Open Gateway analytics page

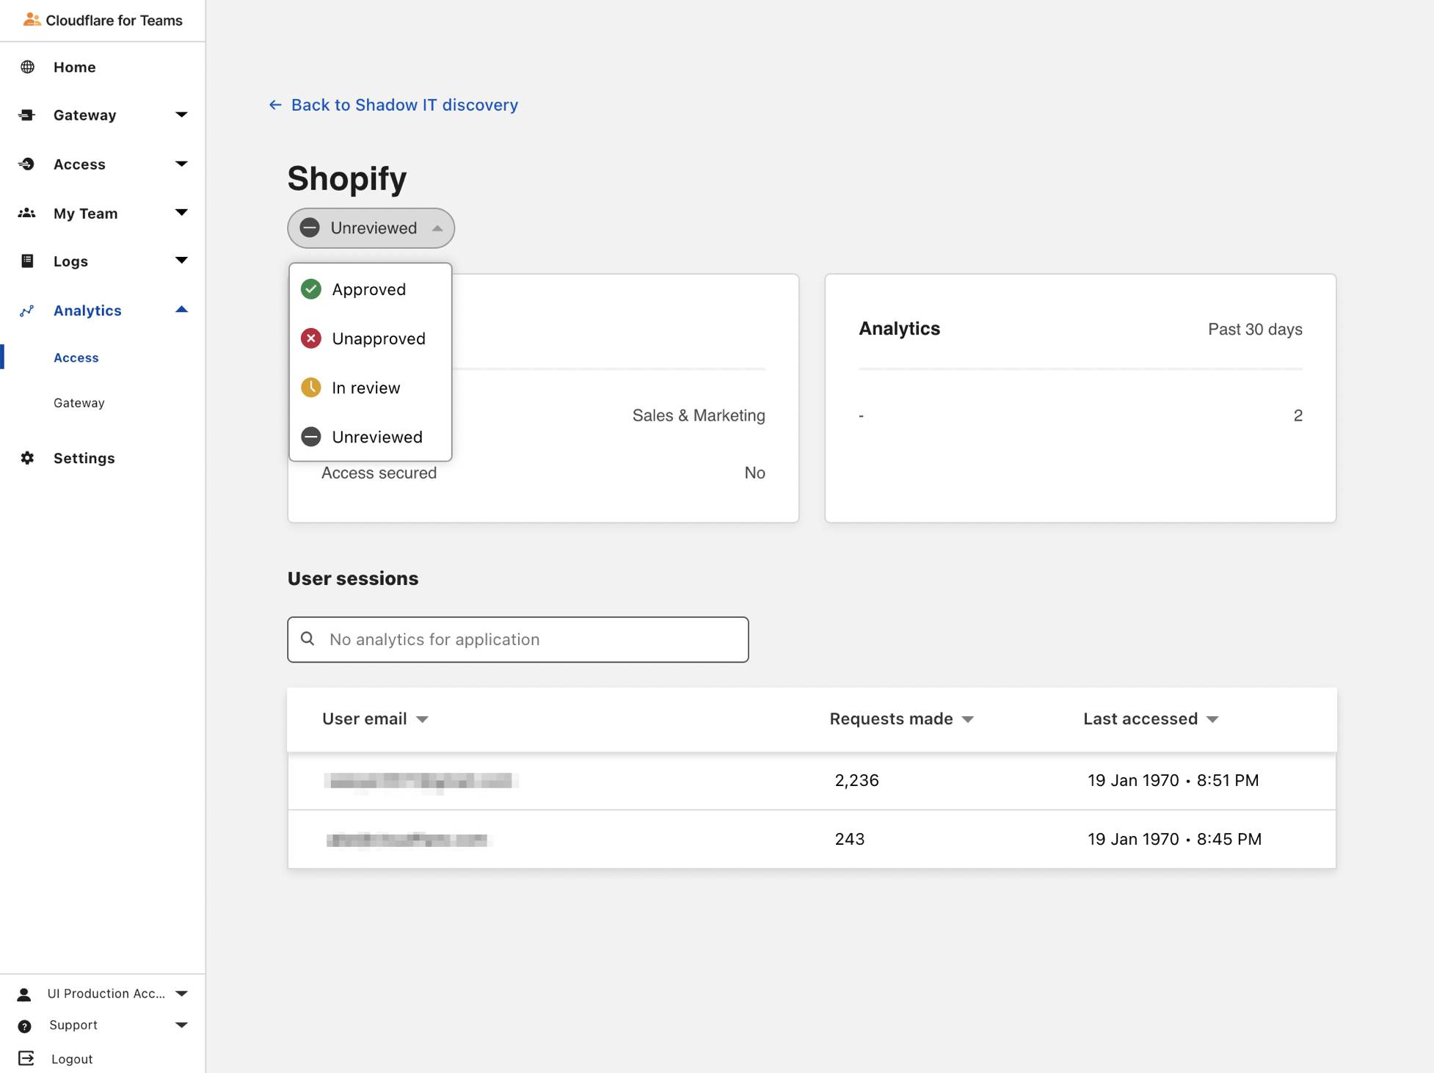coord(79,402)
